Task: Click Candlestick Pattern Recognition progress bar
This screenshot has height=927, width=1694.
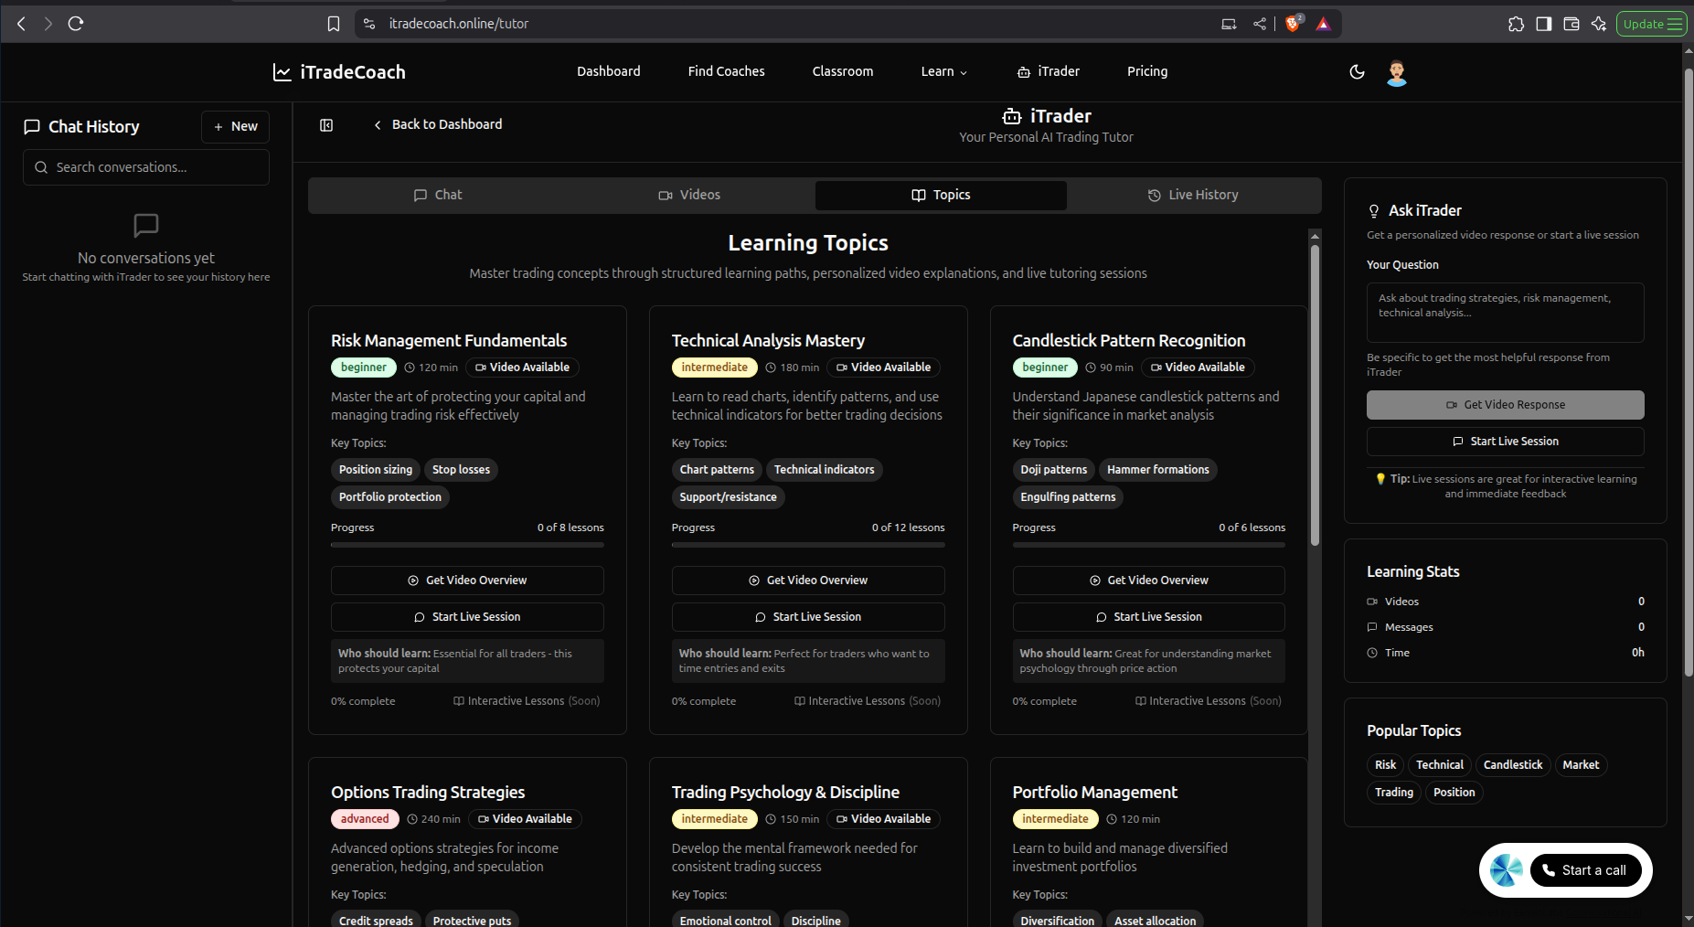Action: (x=1149, y=545)
